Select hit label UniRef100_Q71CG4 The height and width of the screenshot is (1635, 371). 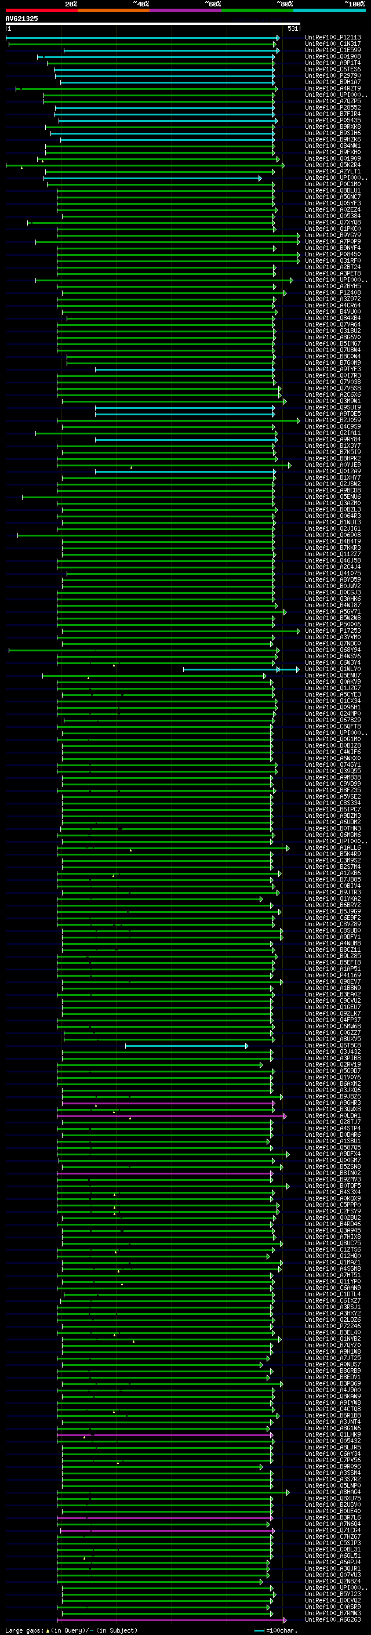[333, 1530]
